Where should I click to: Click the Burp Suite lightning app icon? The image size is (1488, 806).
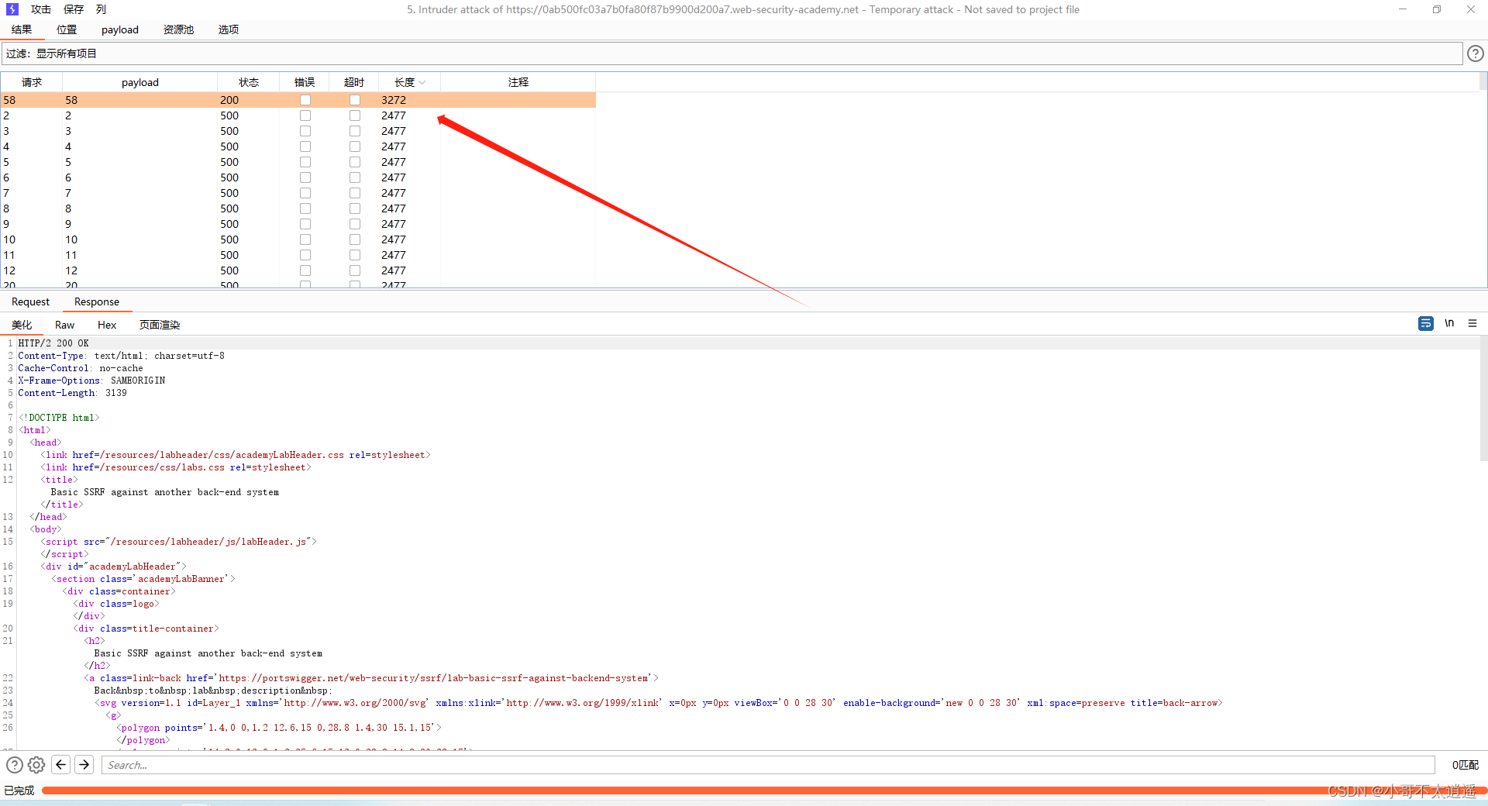click(12, 9)
